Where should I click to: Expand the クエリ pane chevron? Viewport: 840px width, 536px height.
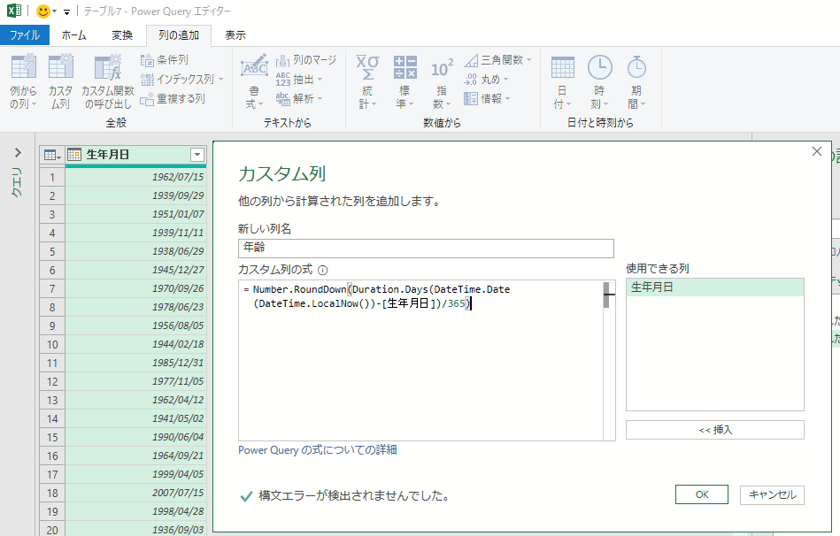pos(17,153)
